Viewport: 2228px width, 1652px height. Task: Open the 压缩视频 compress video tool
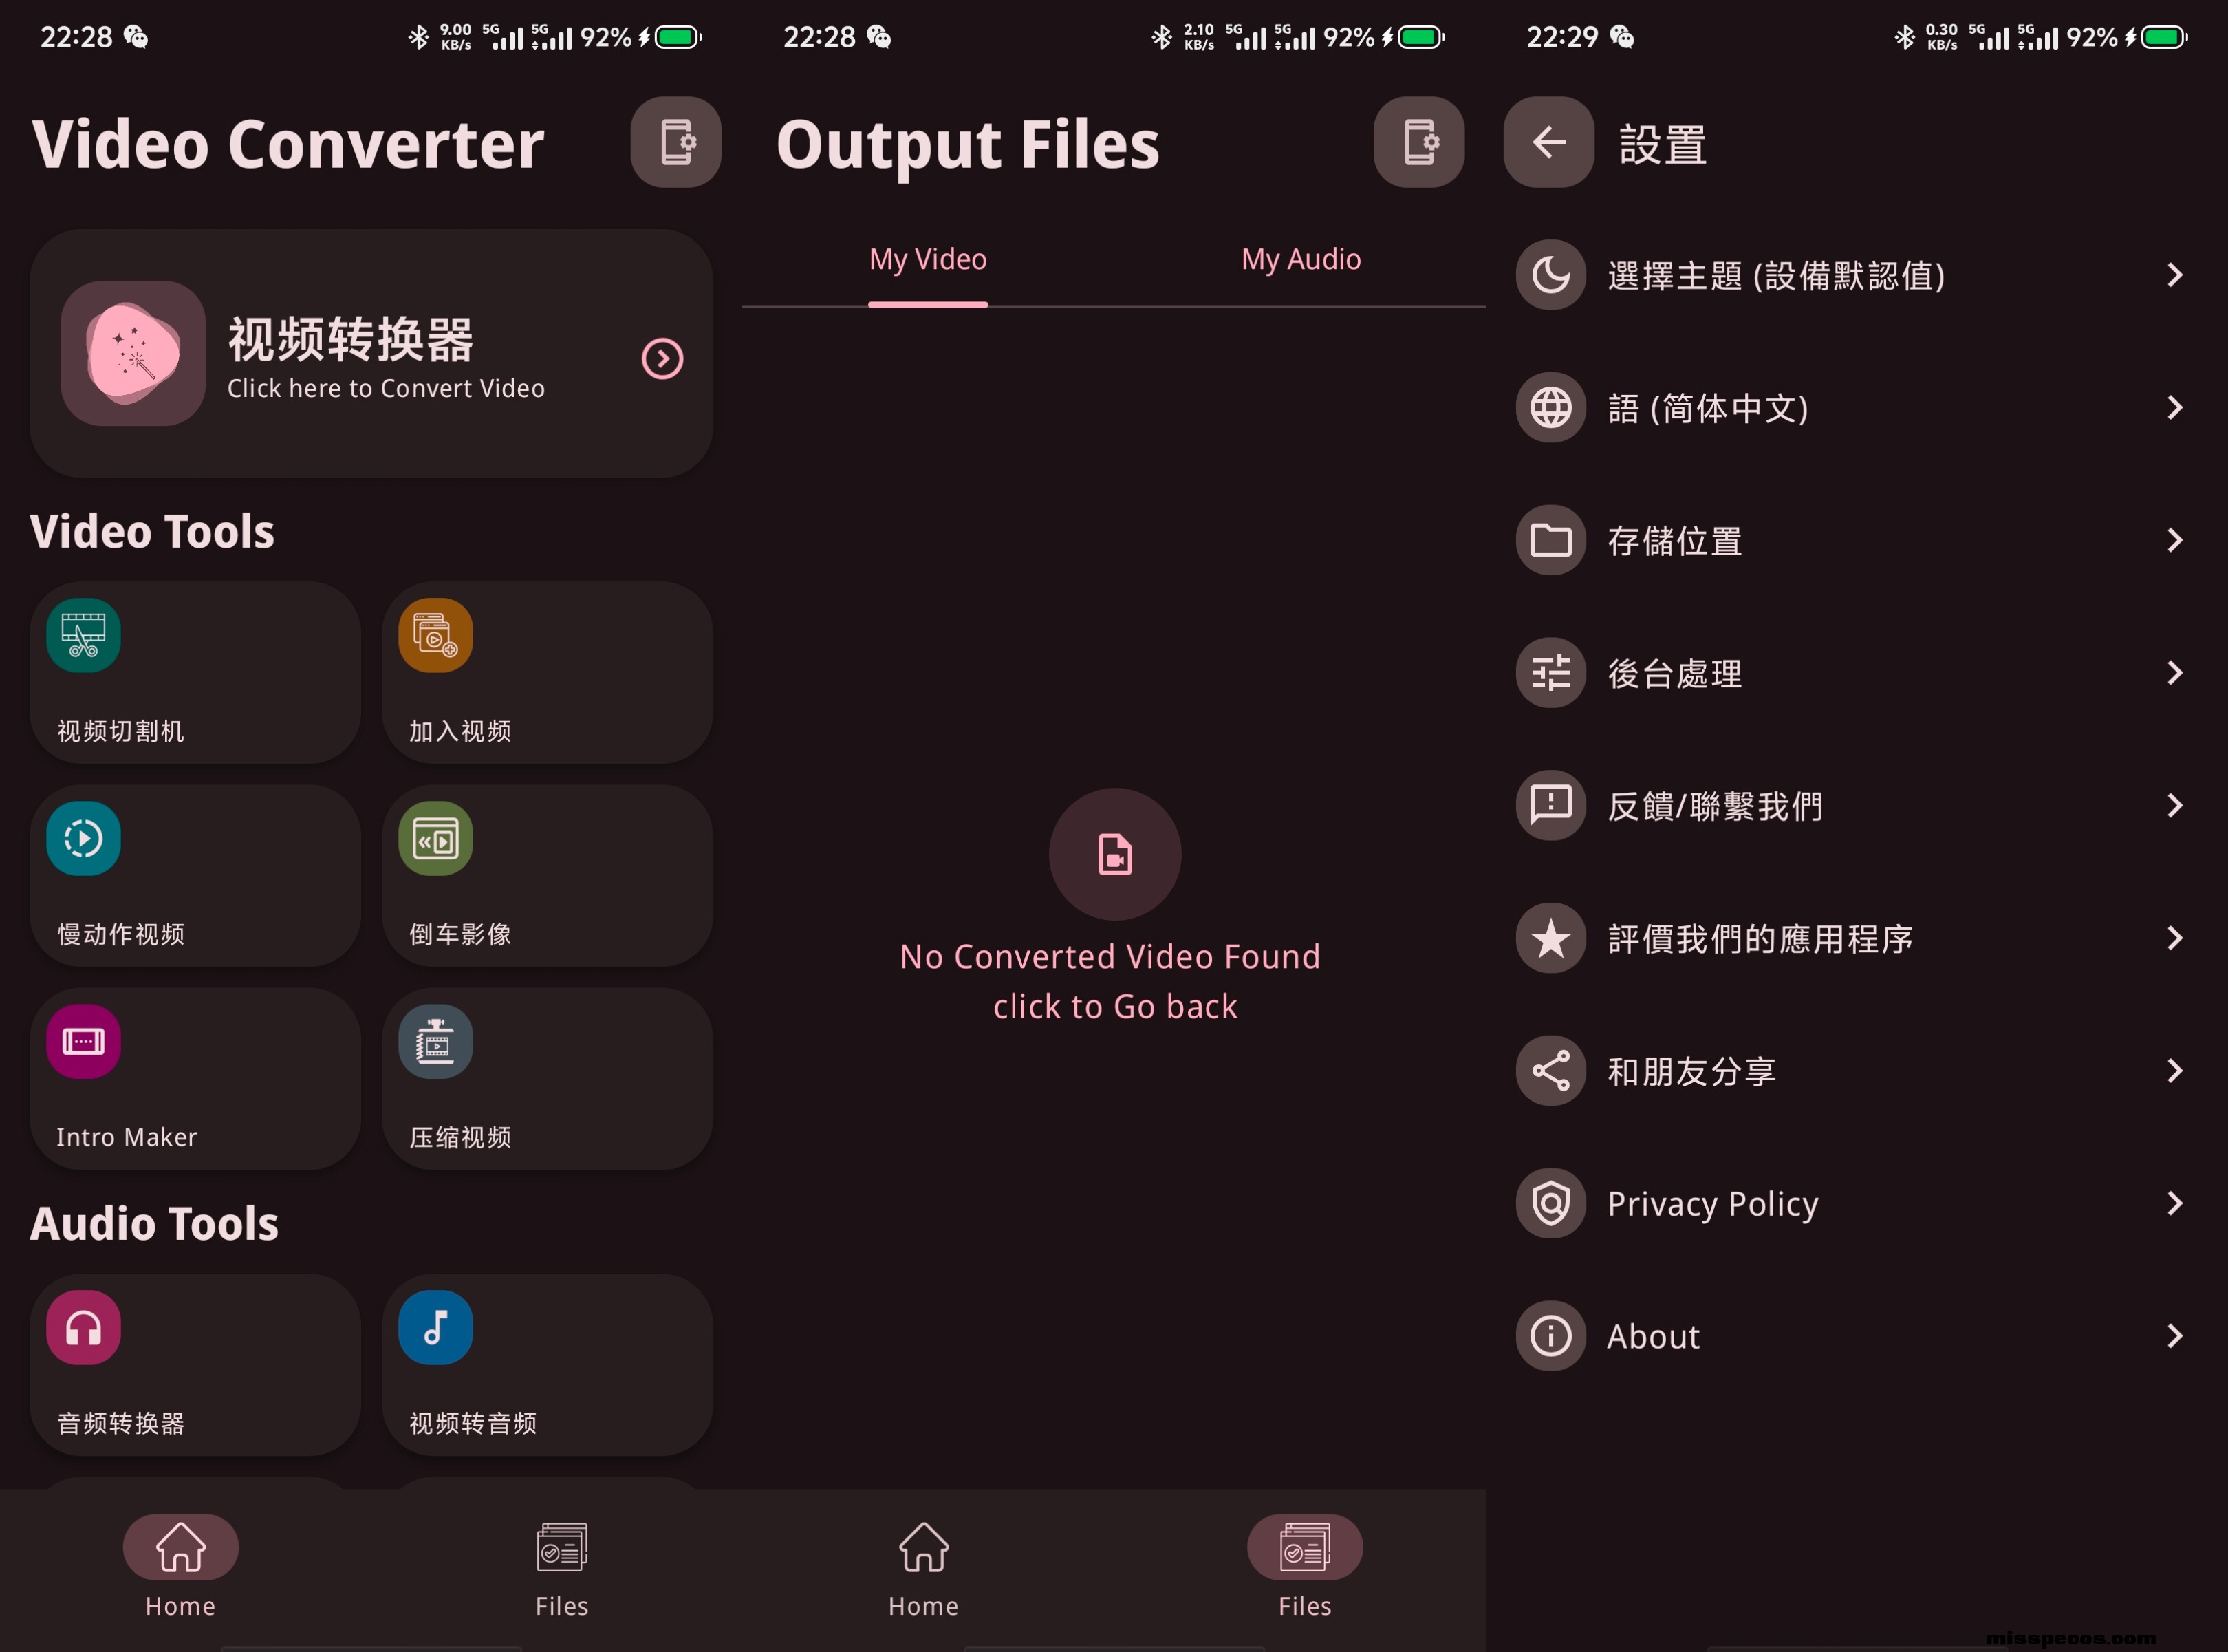547,1079
